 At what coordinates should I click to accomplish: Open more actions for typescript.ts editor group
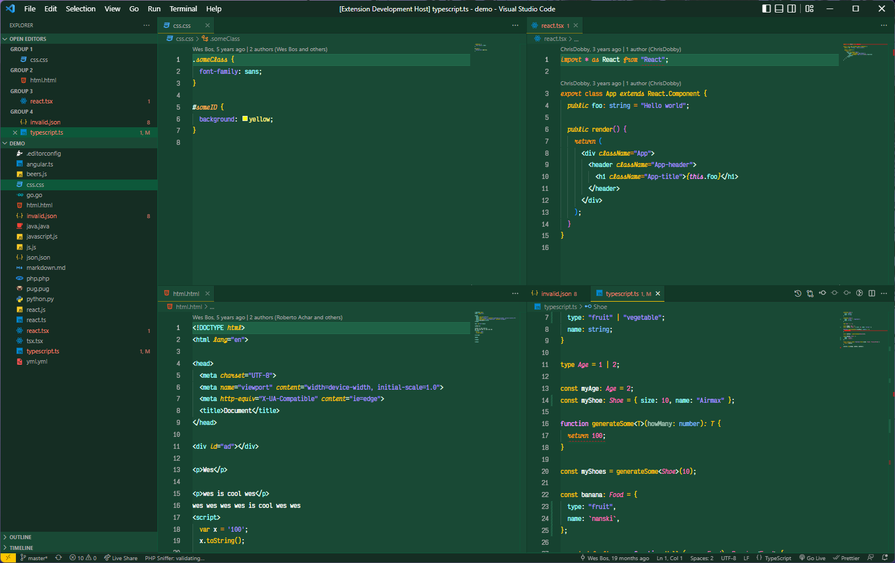884,293
